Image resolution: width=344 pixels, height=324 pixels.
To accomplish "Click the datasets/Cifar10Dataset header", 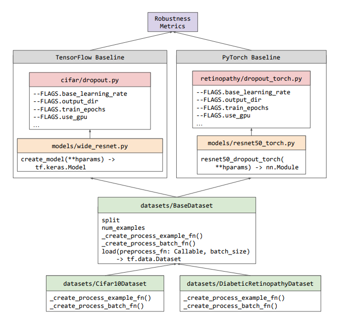I will pos(105,284).
